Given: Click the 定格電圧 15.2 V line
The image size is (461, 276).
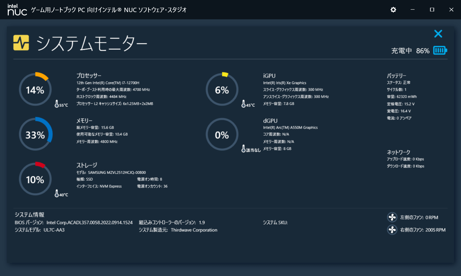Looking at the screenshot, I should coord(400,104).
